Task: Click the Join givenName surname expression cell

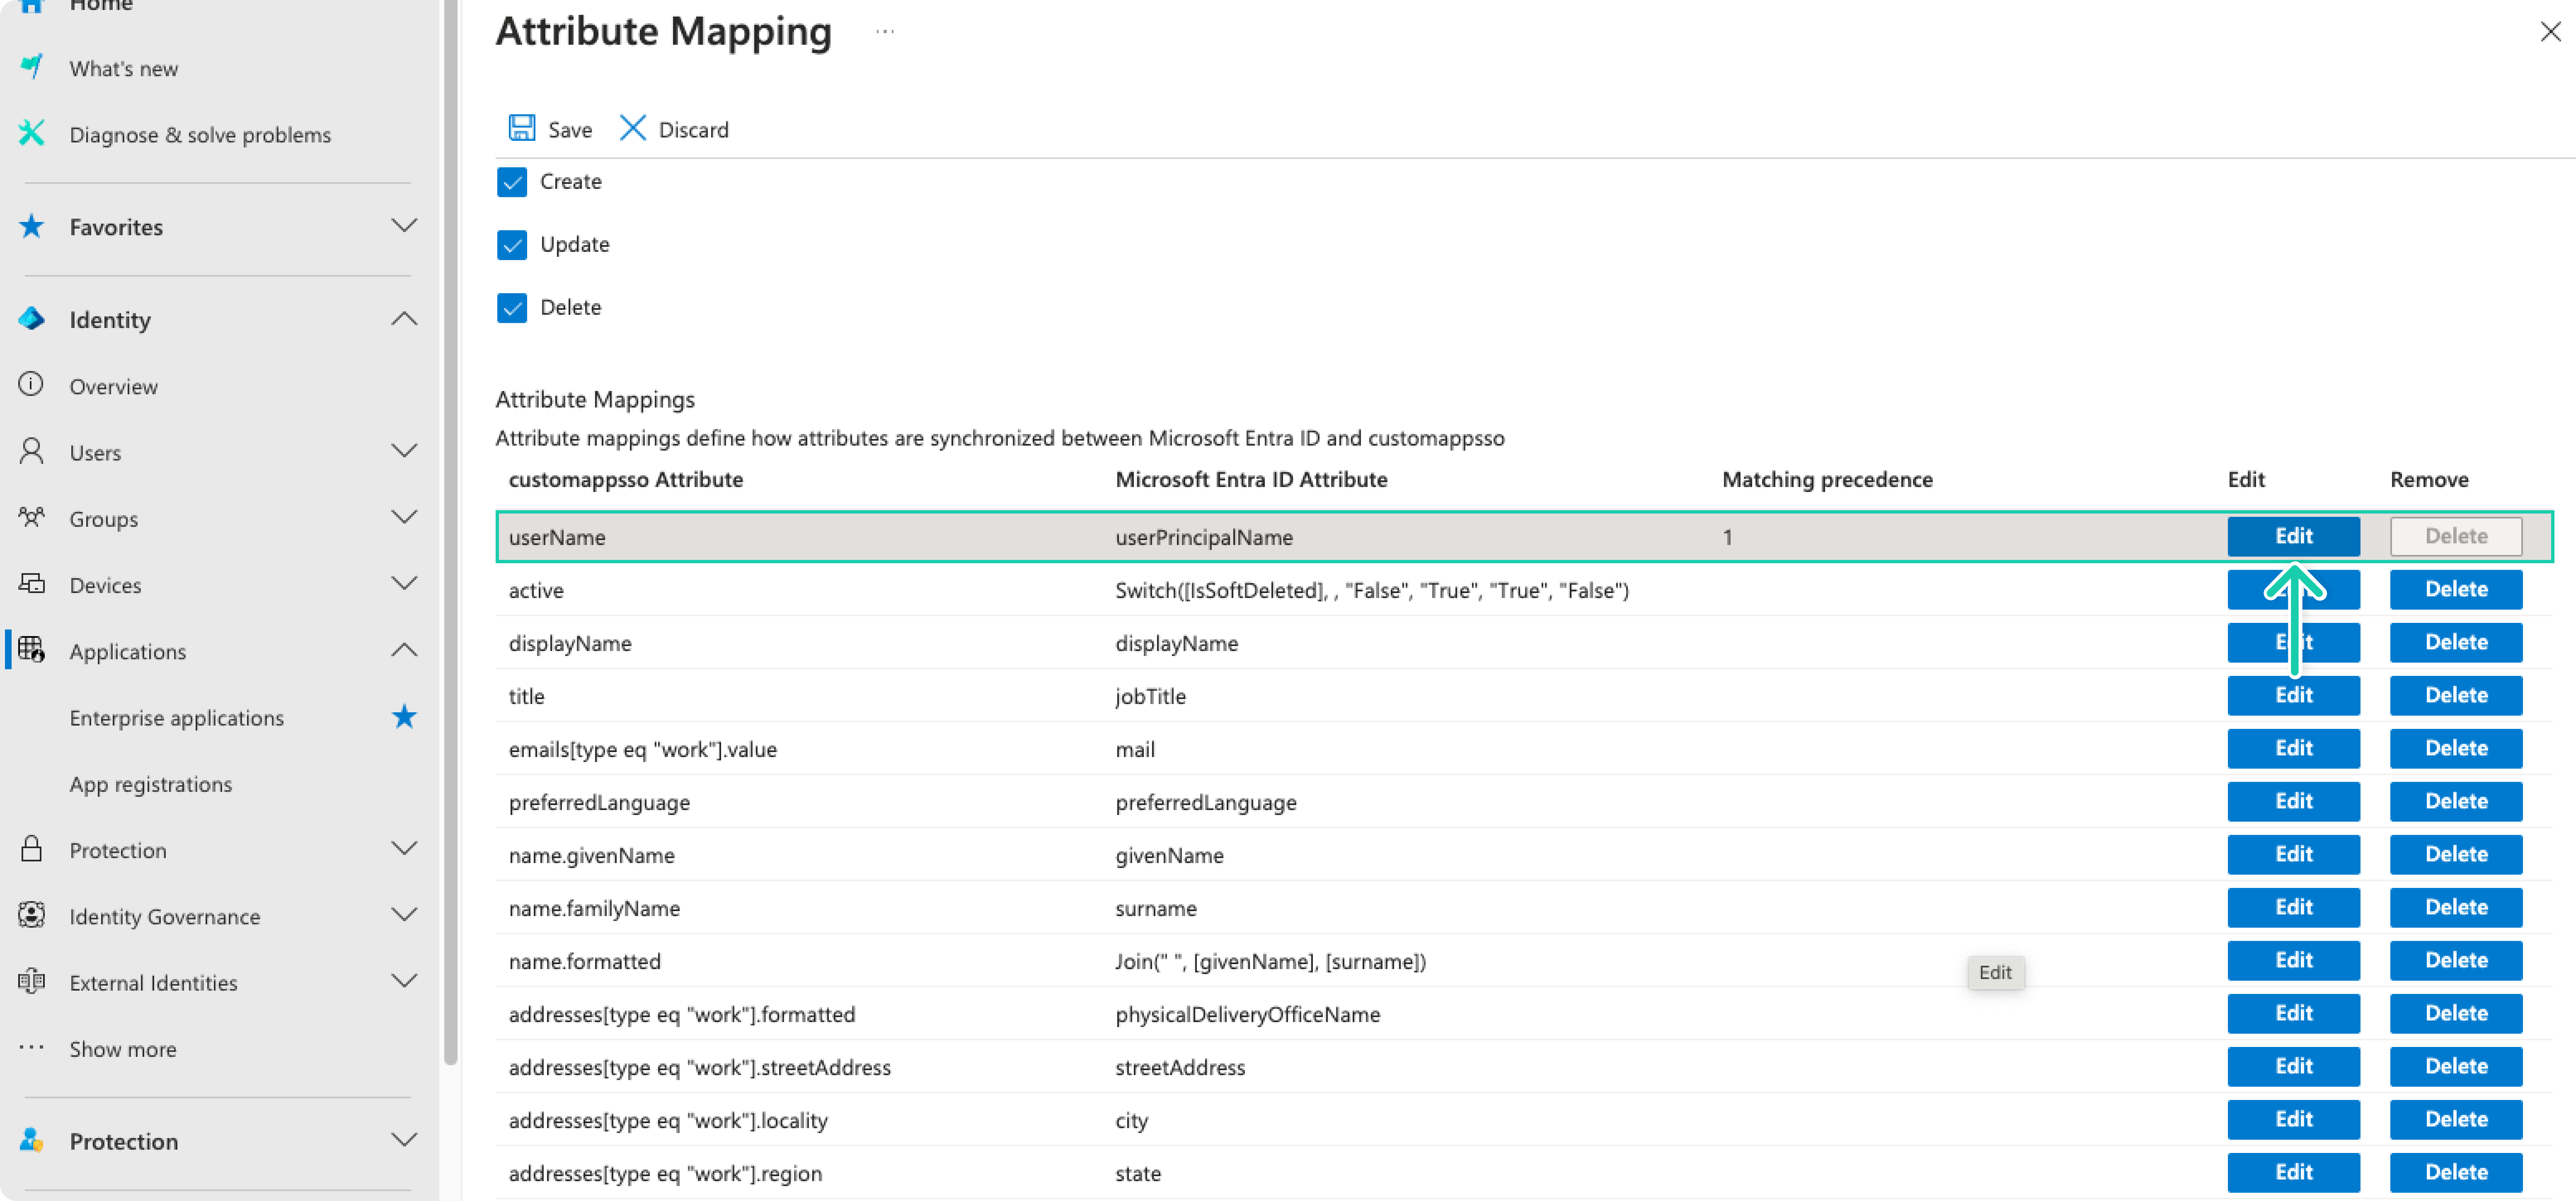Action: [1270, 961]
